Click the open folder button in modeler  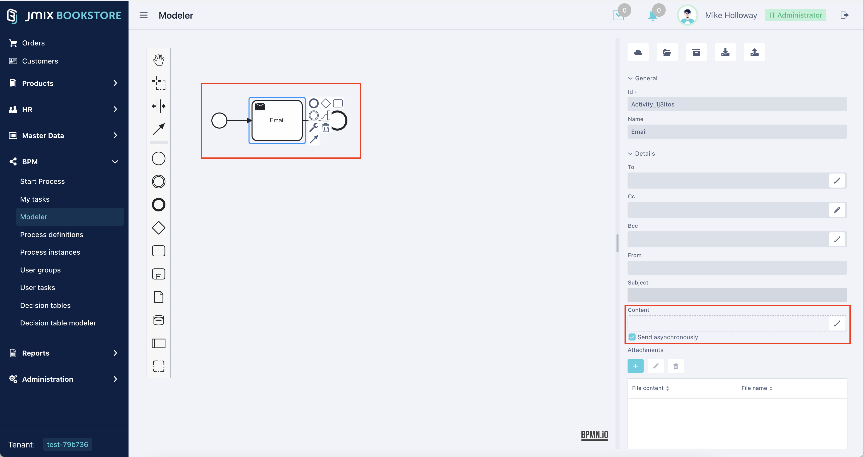pyautogui.click(x=667, y=52)
